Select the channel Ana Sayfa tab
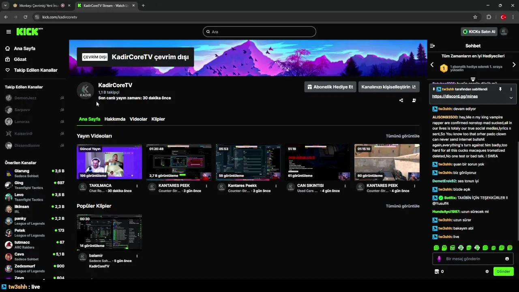519x292 pixels. click(89, 119)
